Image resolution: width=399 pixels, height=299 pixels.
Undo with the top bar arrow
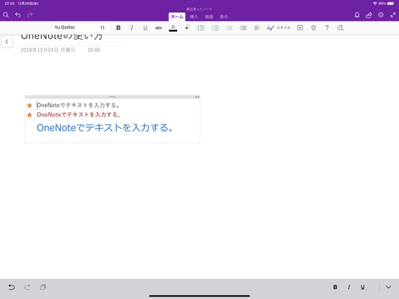tap(18, 15)
